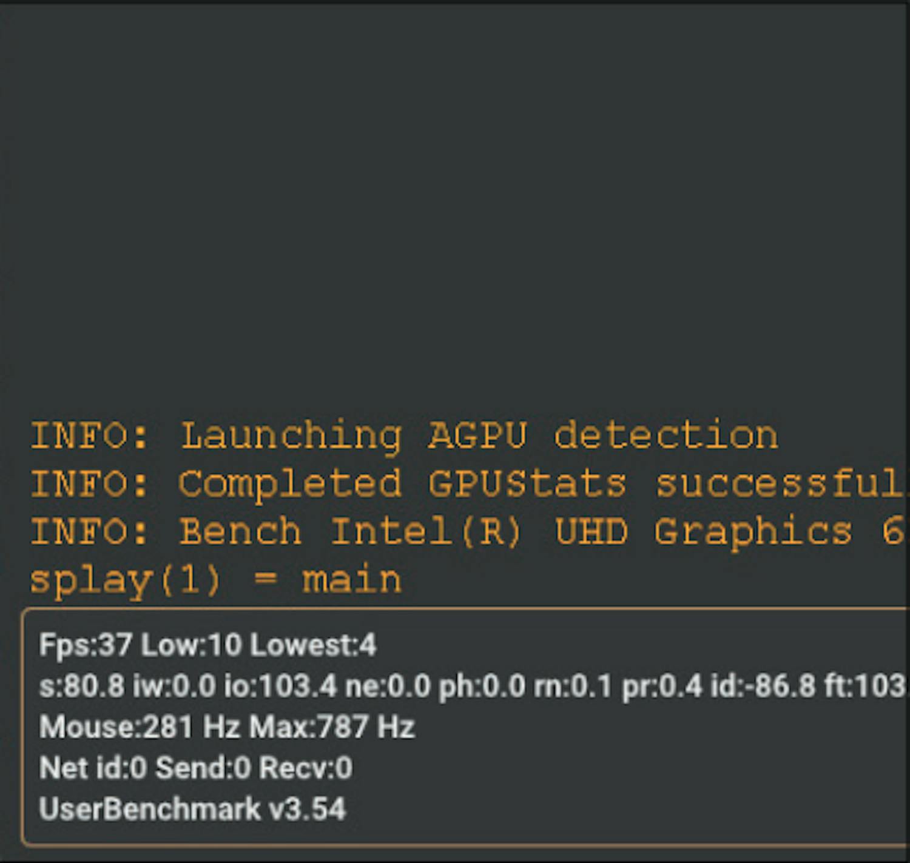910x863 pixels.
Task: Click the Mouse:281 Hz reading
Action: [x=140, y=727]
